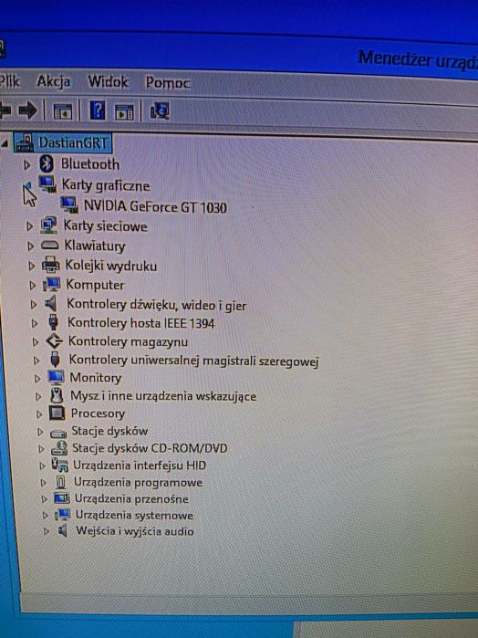Click the Kontrolery magazynu storage icon

click(x=54, y=340)
